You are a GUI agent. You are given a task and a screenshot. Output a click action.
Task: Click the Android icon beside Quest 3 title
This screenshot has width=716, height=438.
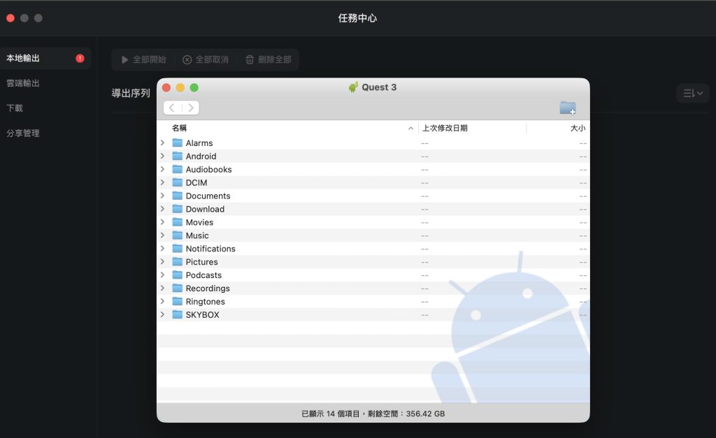[x=353, y=87]
